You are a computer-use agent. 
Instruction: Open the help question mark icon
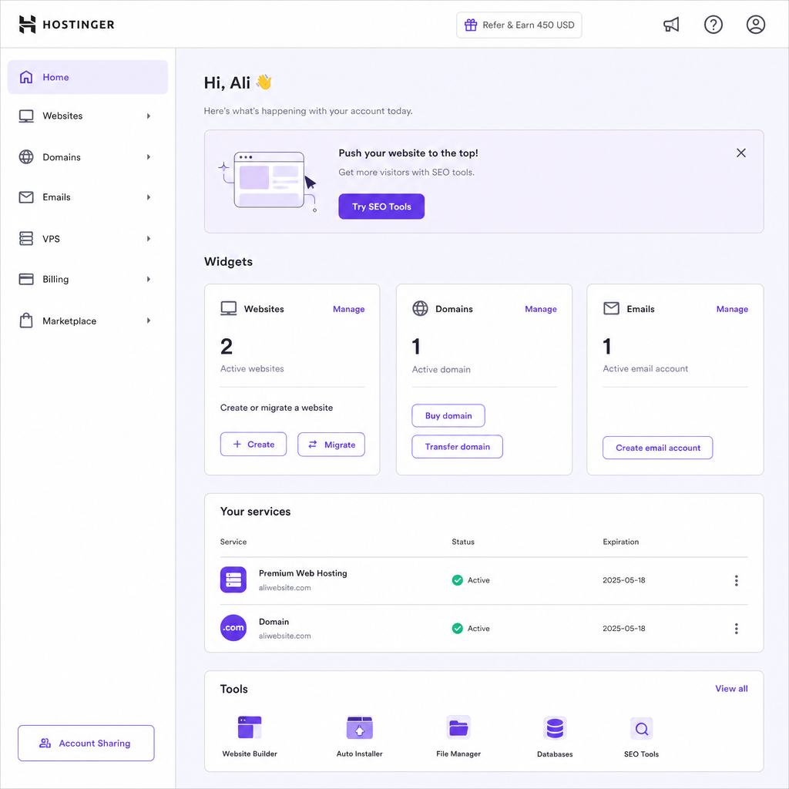pyautogui.click(x=713, y=24)
